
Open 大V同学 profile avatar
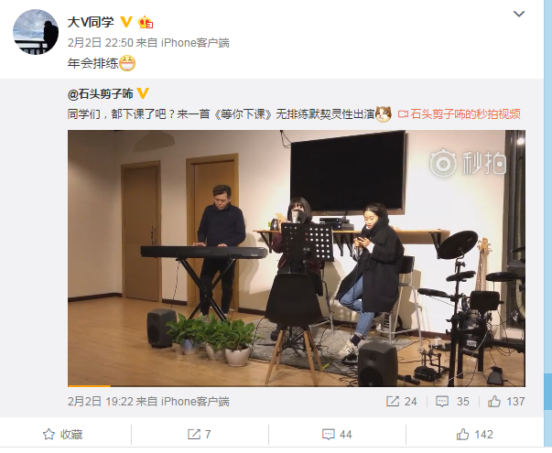[36, 32]
